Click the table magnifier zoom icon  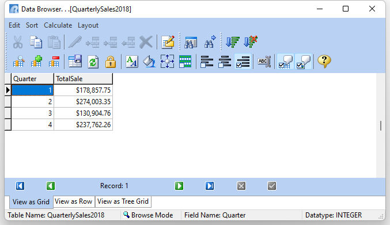coord(18,62)
